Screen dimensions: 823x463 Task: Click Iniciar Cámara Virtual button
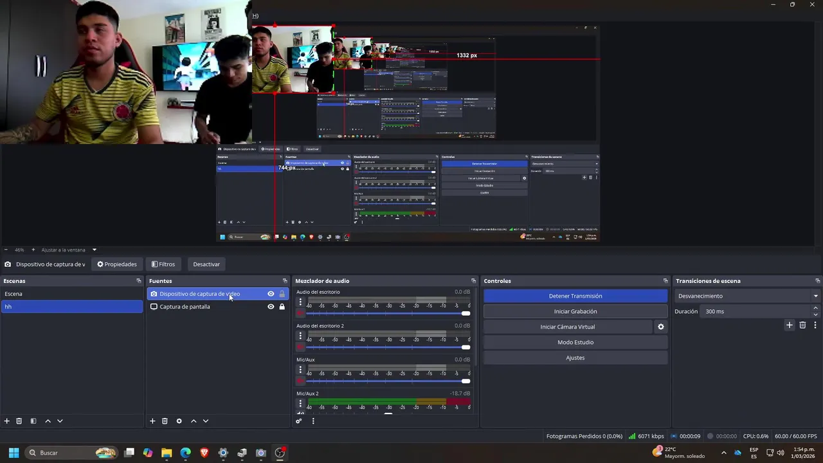pos(568,327)
